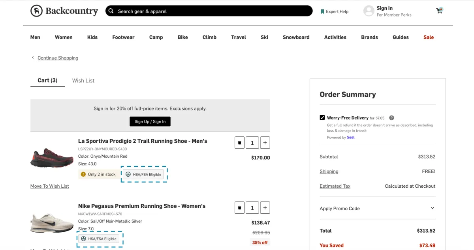
Task: Click the Nike Pegasus HSA/FSA Eligible badge
Action: [x=99, y=239]
